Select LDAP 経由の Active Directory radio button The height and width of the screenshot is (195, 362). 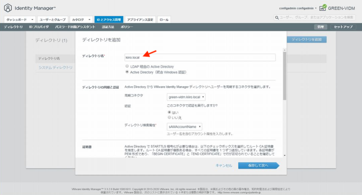pyautogui.click(x=127, y=66)
